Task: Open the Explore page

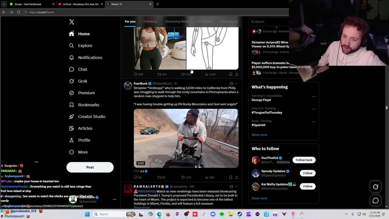Action: click(81, 46)
